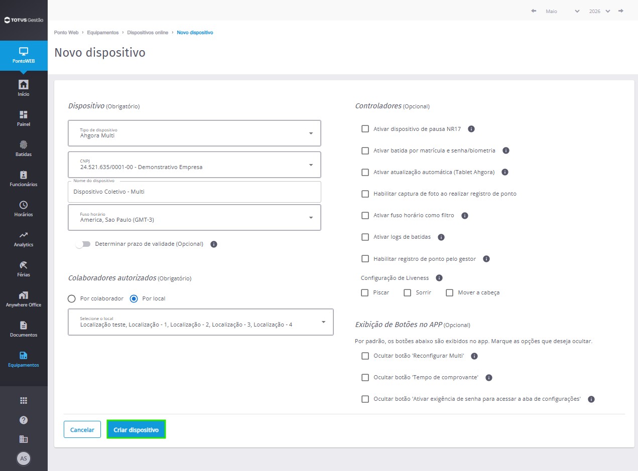Screen dimensions: 638x471
Task: Check Ocultar botão 'Reconfigurar Multi'
Action: [x=365, y=356]
